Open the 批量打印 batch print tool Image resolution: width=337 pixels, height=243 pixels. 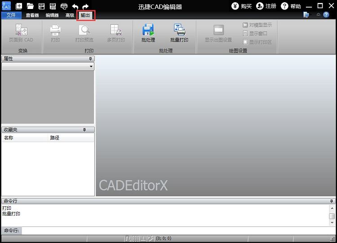click(x=179, y=33)
